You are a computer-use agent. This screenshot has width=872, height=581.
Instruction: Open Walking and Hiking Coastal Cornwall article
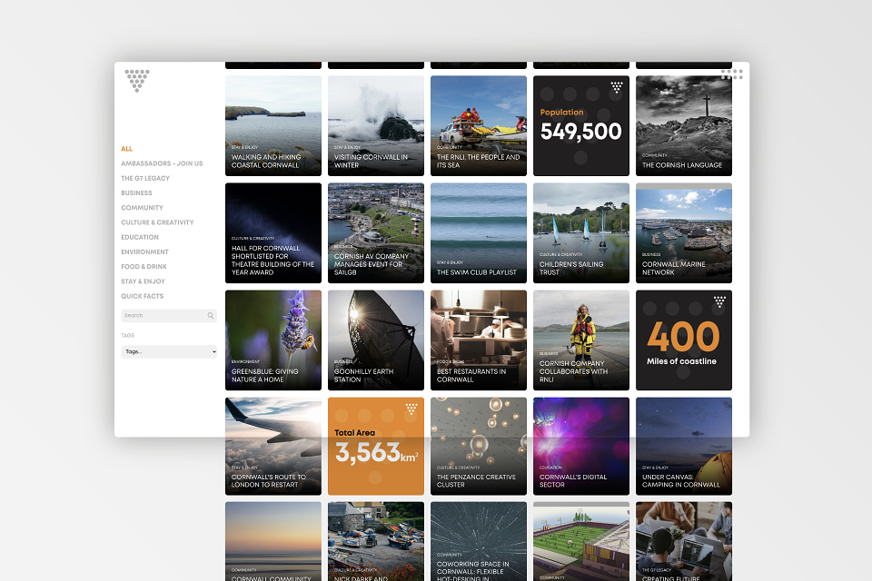tap(273, 125)
